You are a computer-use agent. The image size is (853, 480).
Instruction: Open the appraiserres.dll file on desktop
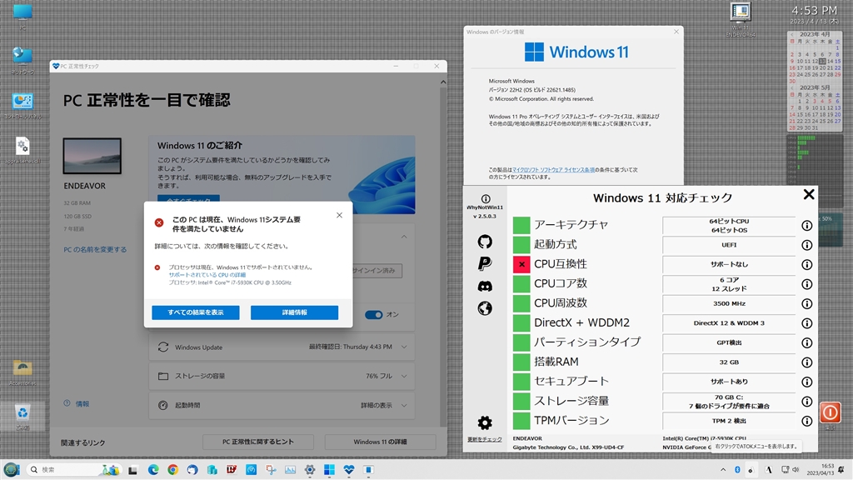22,150
